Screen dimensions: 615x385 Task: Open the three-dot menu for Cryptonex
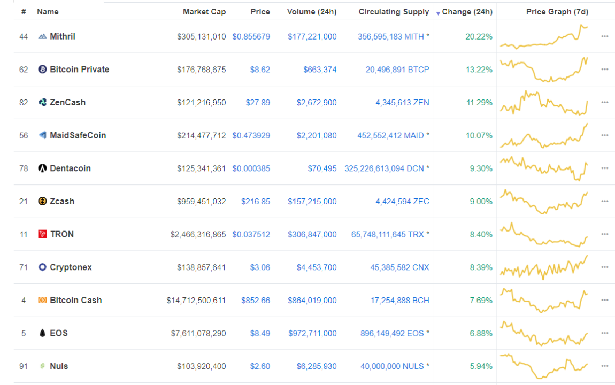tap(604, 267)
